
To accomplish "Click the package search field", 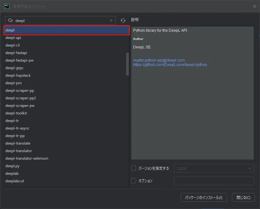I will tap(60, 20).
